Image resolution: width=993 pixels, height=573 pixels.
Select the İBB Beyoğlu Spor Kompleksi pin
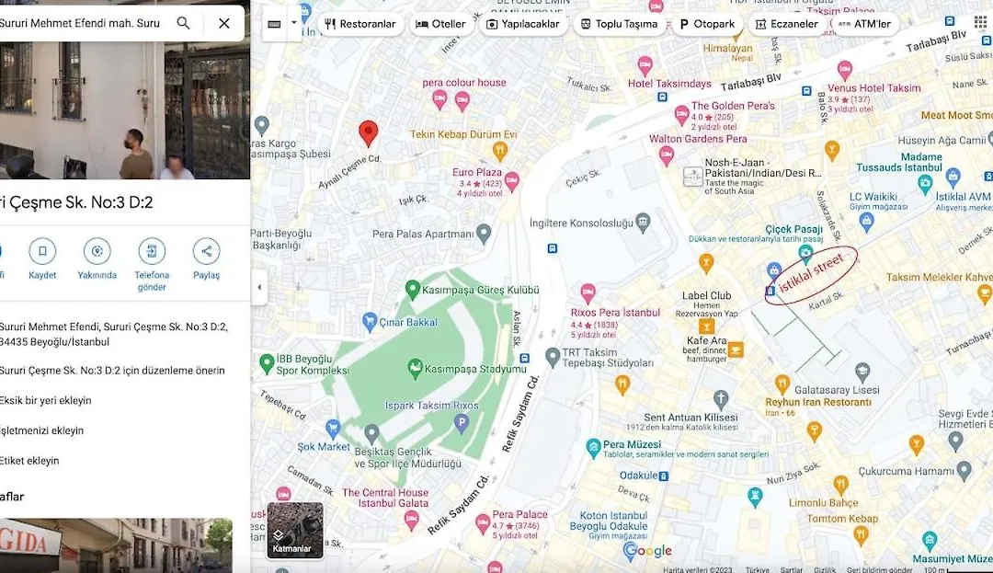tap(267, 363)
